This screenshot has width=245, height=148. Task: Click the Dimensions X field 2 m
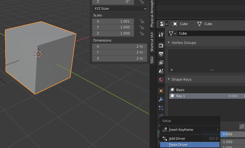[x=119, y=46]
